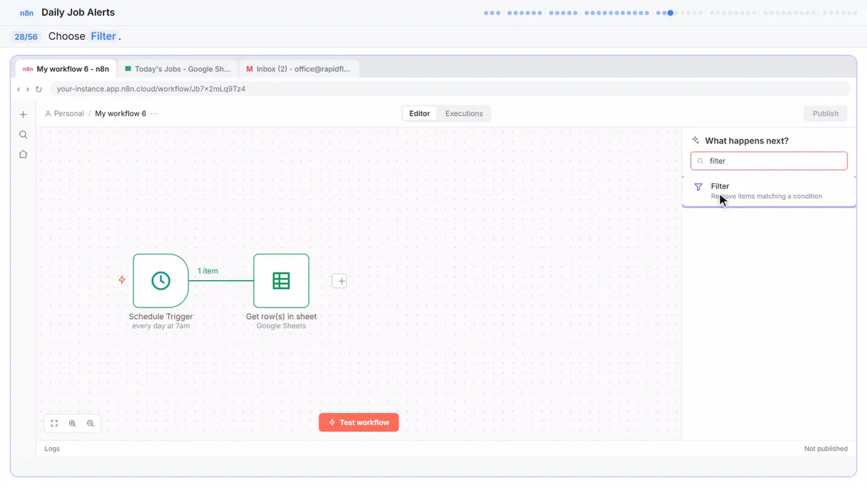
Task: Click the Filter funnel icon in results
Action: pyautogui.click(x=698, y=187)
